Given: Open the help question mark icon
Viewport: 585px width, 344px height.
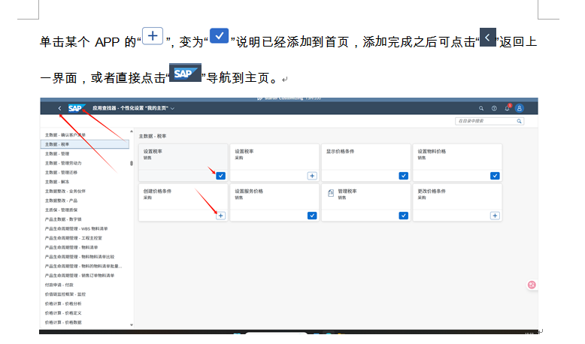Looking at the screenshot, I should [494, 108].
